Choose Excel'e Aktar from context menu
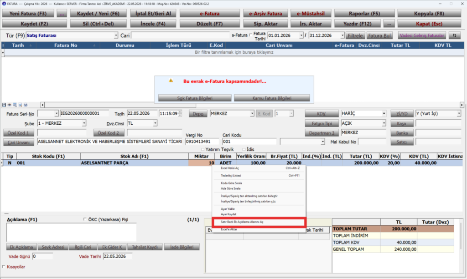Viewport: 467px width, 279px height. (259, 229)
